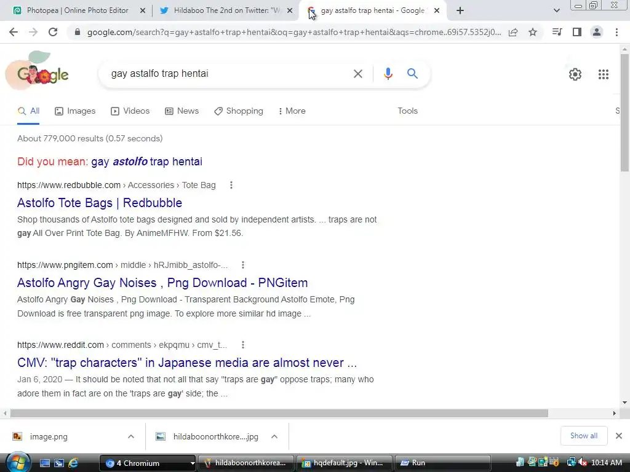
Task: Show all downloads
Action: [583, 436]
